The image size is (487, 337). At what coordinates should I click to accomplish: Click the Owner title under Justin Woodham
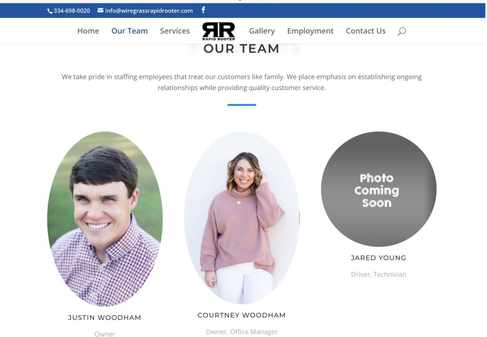105,334
